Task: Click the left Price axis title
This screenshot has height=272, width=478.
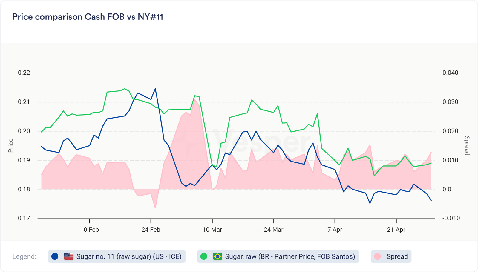Action: click(11, 146)
